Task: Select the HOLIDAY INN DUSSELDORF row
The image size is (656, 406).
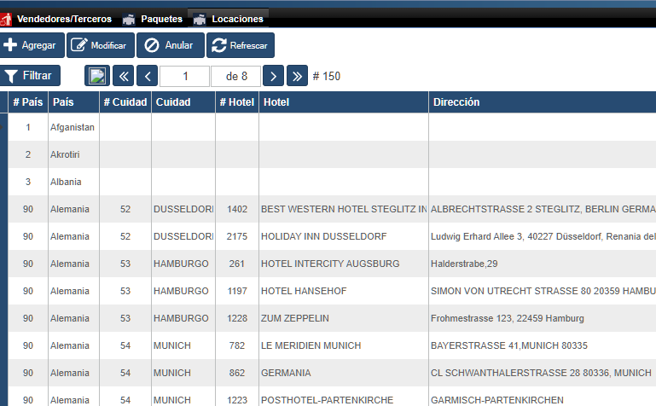Action: 324,236
